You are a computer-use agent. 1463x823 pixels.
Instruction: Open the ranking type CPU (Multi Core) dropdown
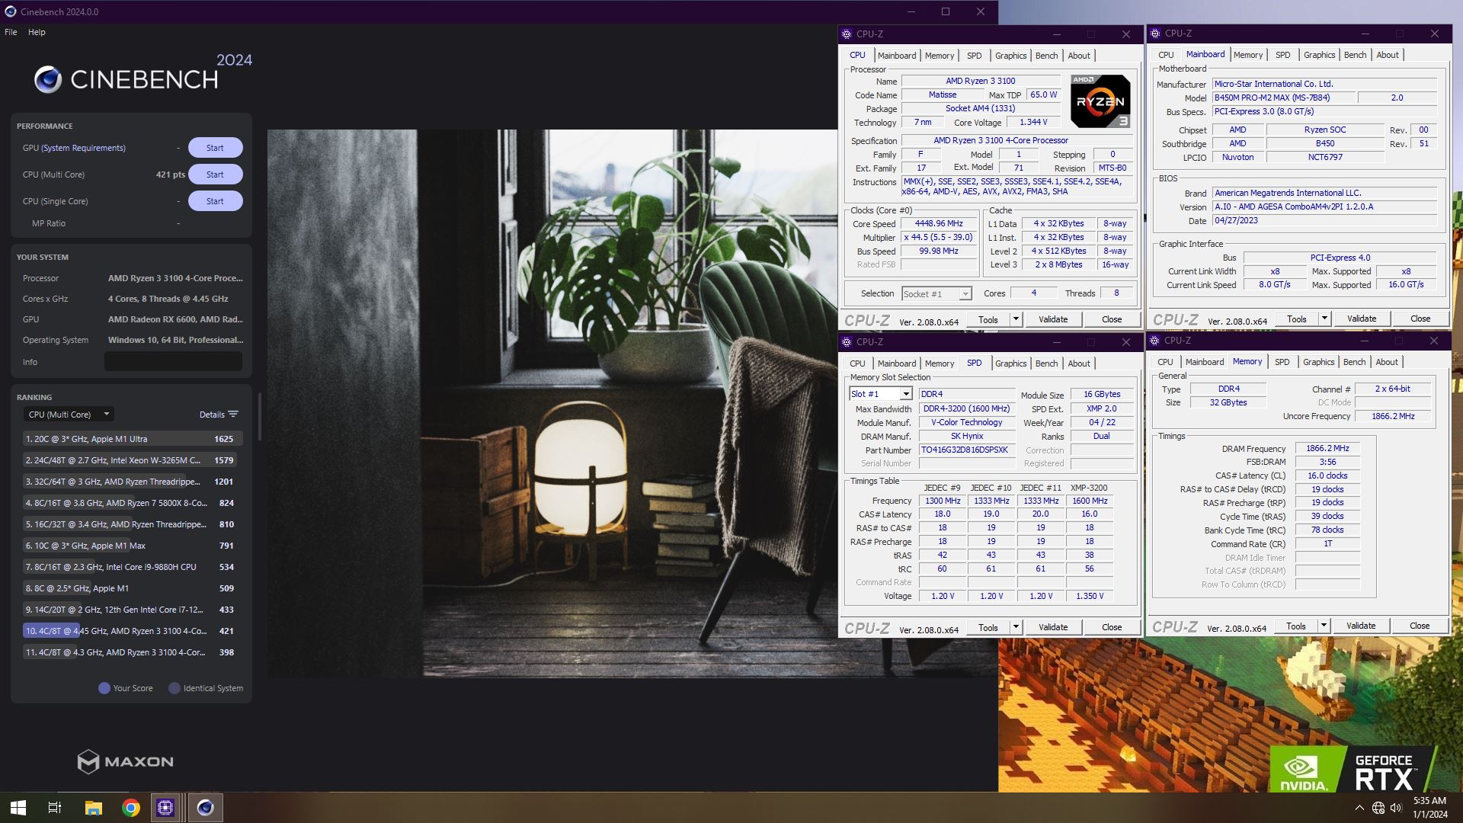69,415
